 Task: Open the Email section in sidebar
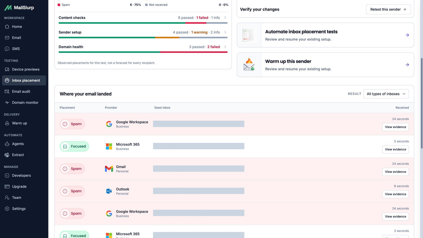24,38
